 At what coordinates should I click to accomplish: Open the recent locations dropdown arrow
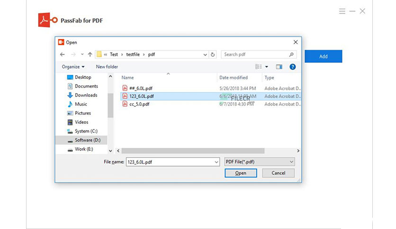click(x=82, y=54)
